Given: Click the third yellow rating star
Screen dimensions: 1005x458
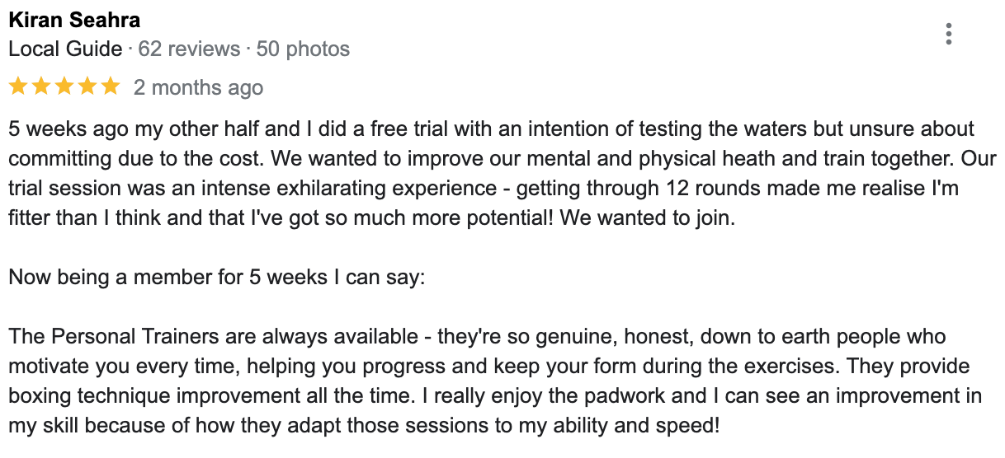Looking at the screenshot, I should (64, 86).
